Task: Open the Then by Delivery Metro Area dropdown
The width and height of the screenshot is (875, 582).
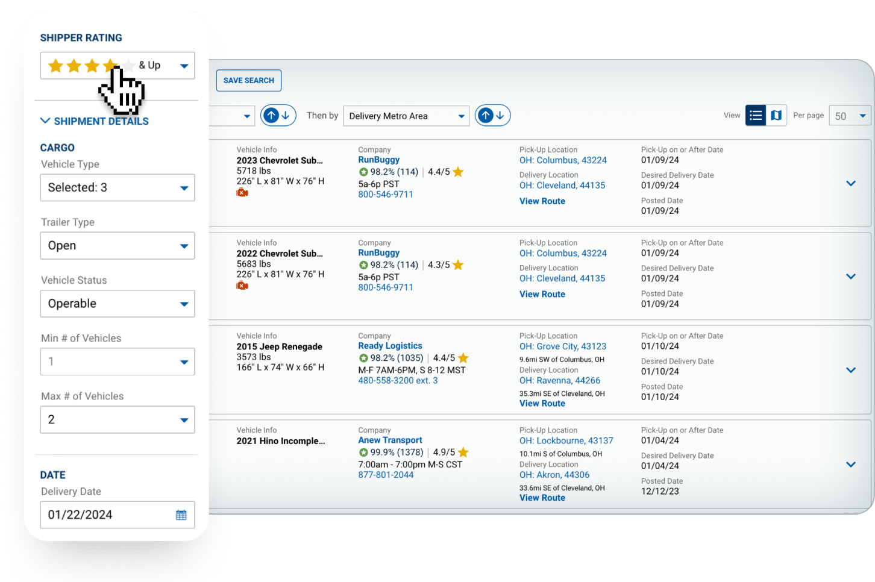Action: click(406, 116)
